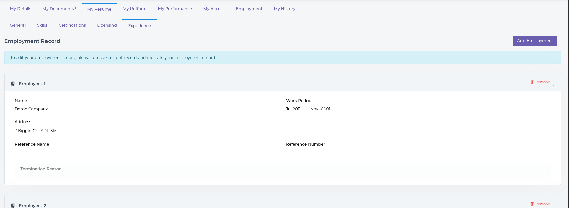Click the Address label

(x=23, y=122)
